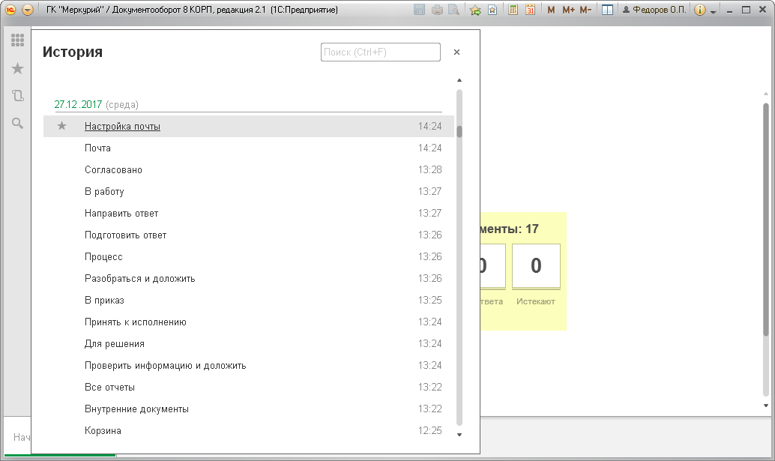This screenshot has width=775, height=461.
Task: Click the add to favorites star-arrow icon
Action: 475,10
